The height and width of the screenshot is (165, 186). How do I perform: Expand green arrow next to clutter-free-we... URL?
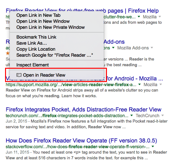click(139, 17)
